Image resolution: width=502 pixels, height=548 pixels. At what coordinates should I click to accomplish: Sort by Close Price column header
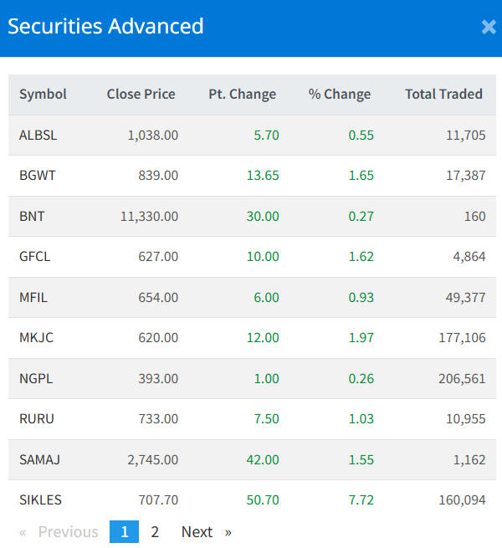(x=141, y=94)
